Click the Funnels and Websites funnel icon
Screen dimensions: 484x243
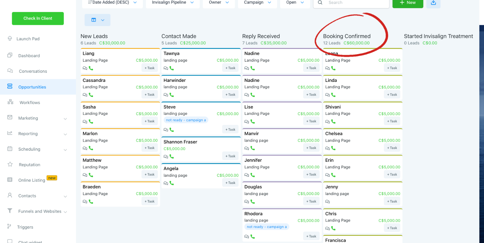10,211
